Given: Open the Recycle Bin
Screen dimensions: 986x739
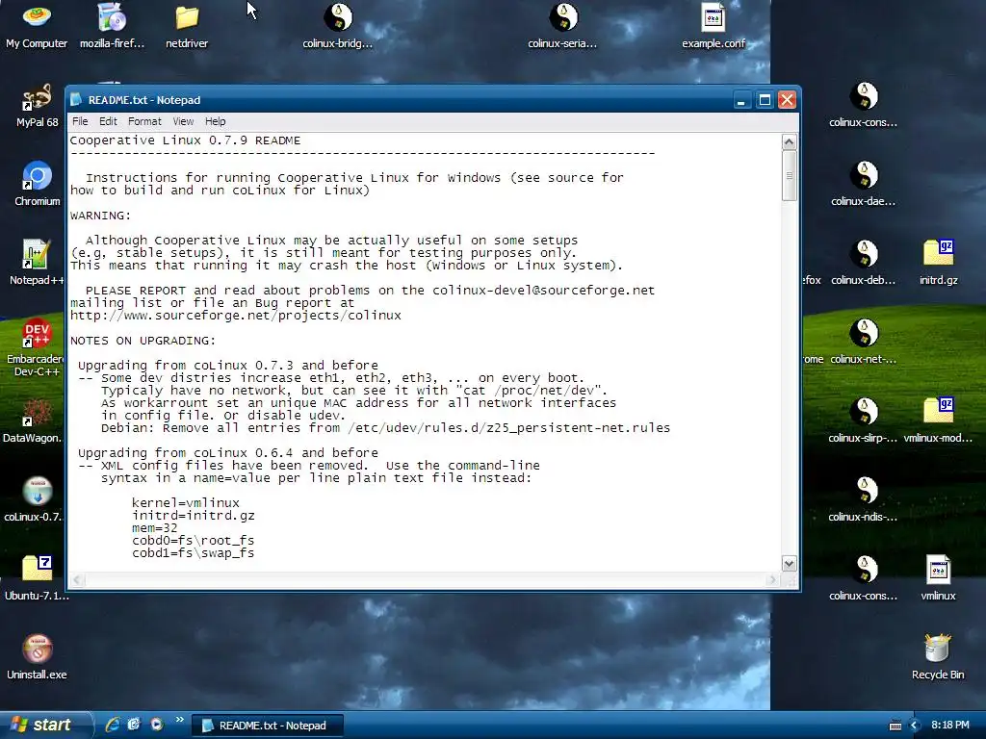Looking at the screenshot, I should pyautogui.click(x=938, y=657).
